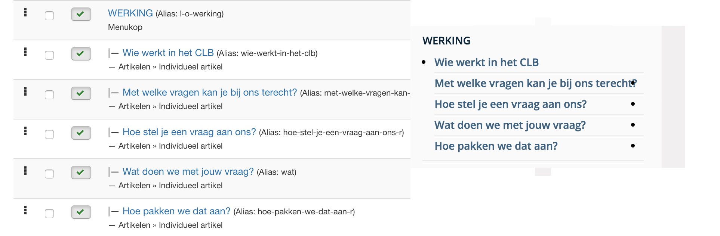Check the WERKING row checkbox
The height and width of the screenshot is (236, 720).
tap(49, 16)
